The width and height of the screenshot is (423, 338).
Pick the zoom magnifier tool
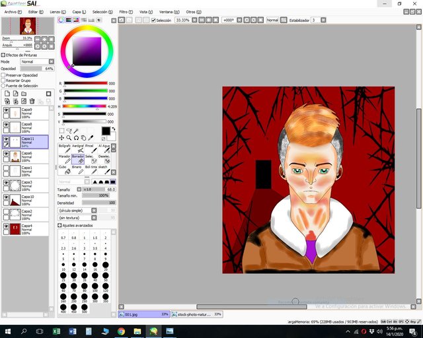coord(69,138)
